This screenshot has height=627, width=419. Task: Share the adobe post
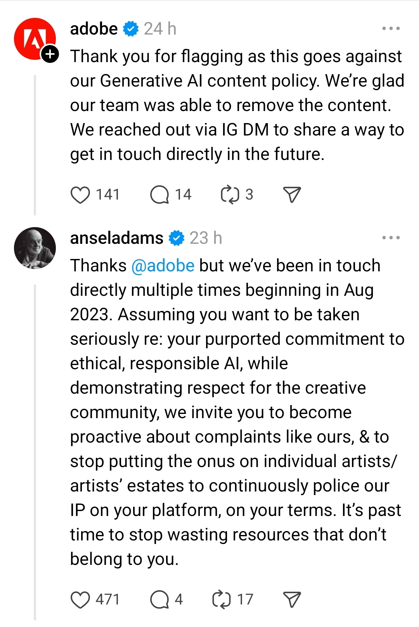tap(292, 195)
